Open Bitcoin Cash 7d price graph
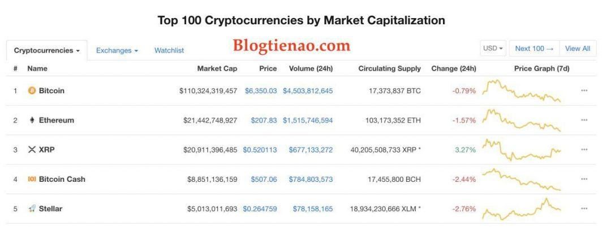This screenshot has height=227, width=611. (522, 179)
